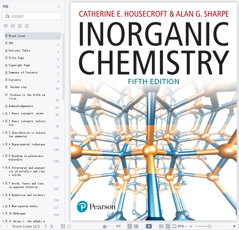Click page number 45 beside chapter 1
The width and height of the screenshot is (239, 230).
coord(57,115)
